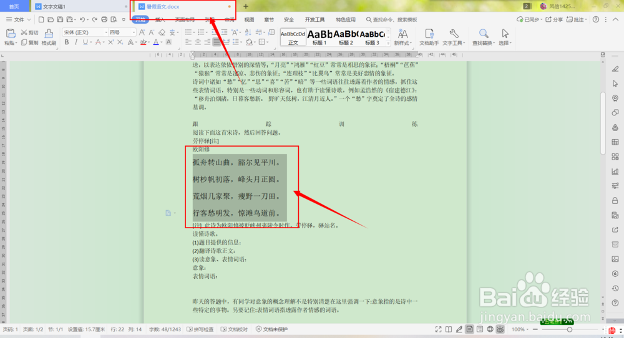Click the Paste clipboard icon
This screenshot has height=338, width=624.
(11, 34)
